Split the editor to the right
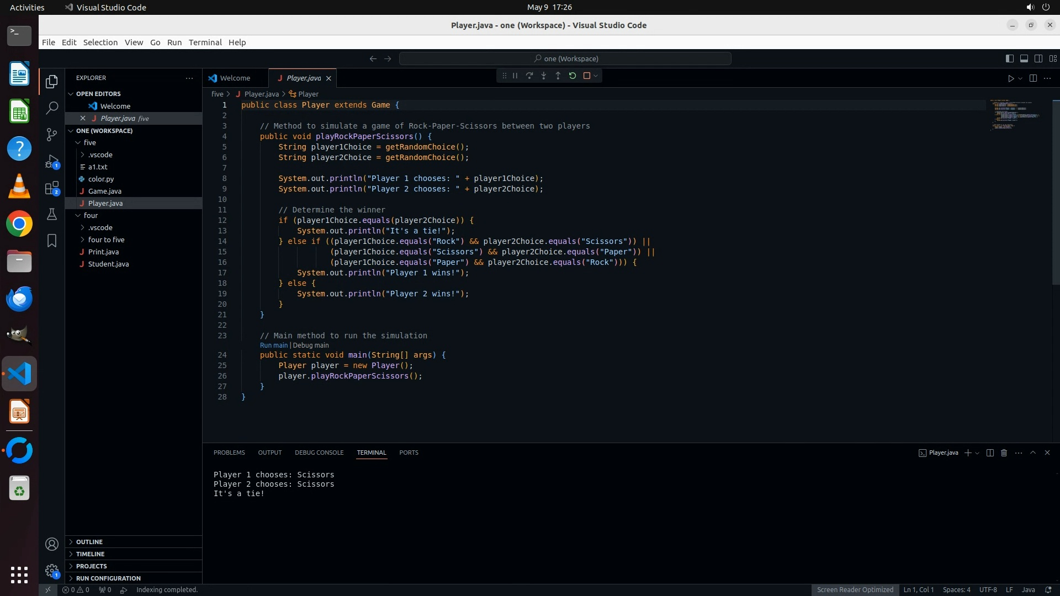This screenshot has width=1060, height=596. (1033, 78)
